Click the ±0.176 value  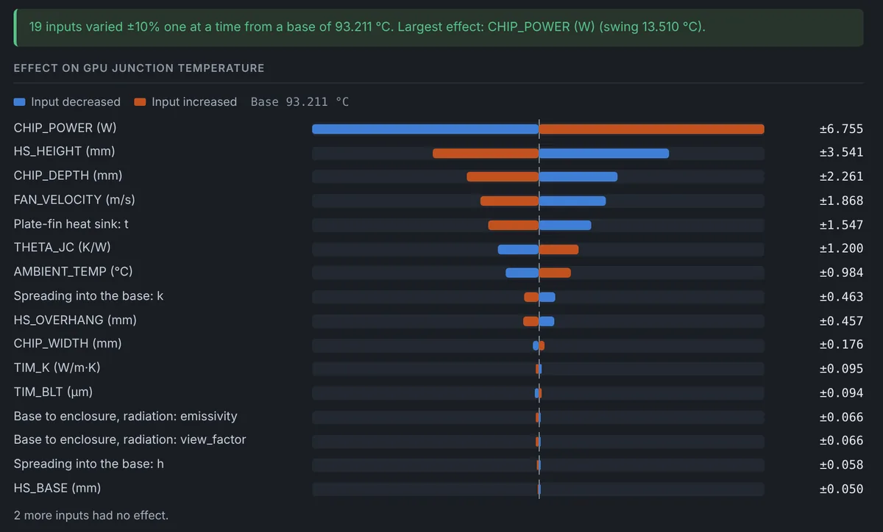coord(841,345)
